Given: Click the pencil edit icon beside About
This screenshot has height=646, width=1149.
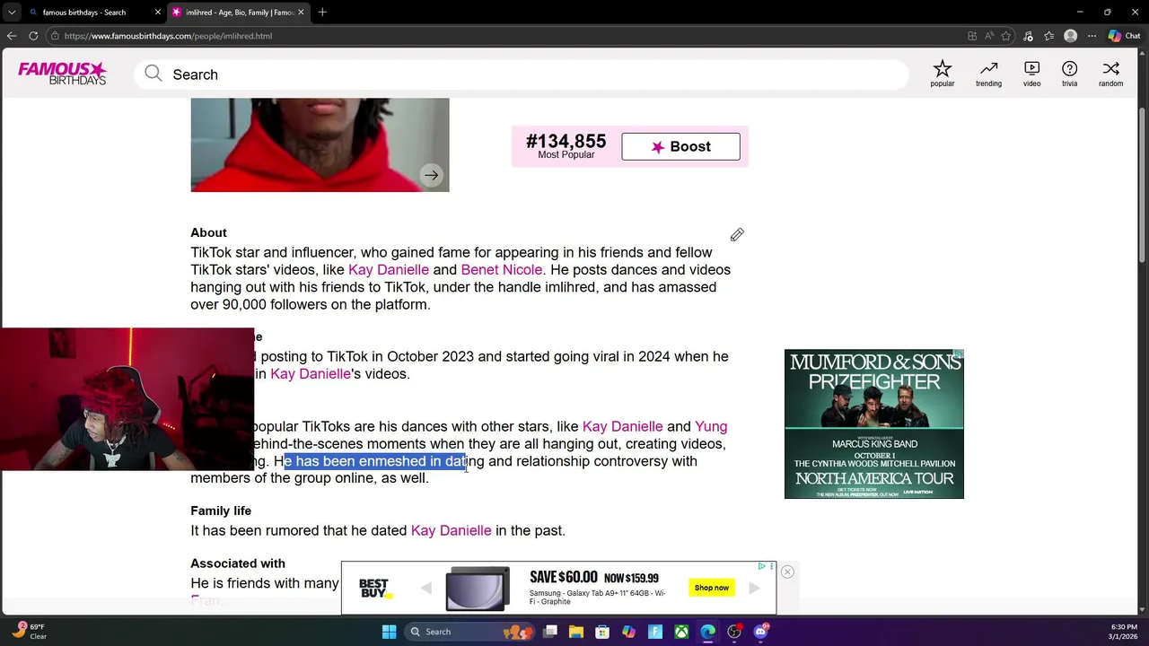Looking at the screenshot, I should (x=737, y=235).
